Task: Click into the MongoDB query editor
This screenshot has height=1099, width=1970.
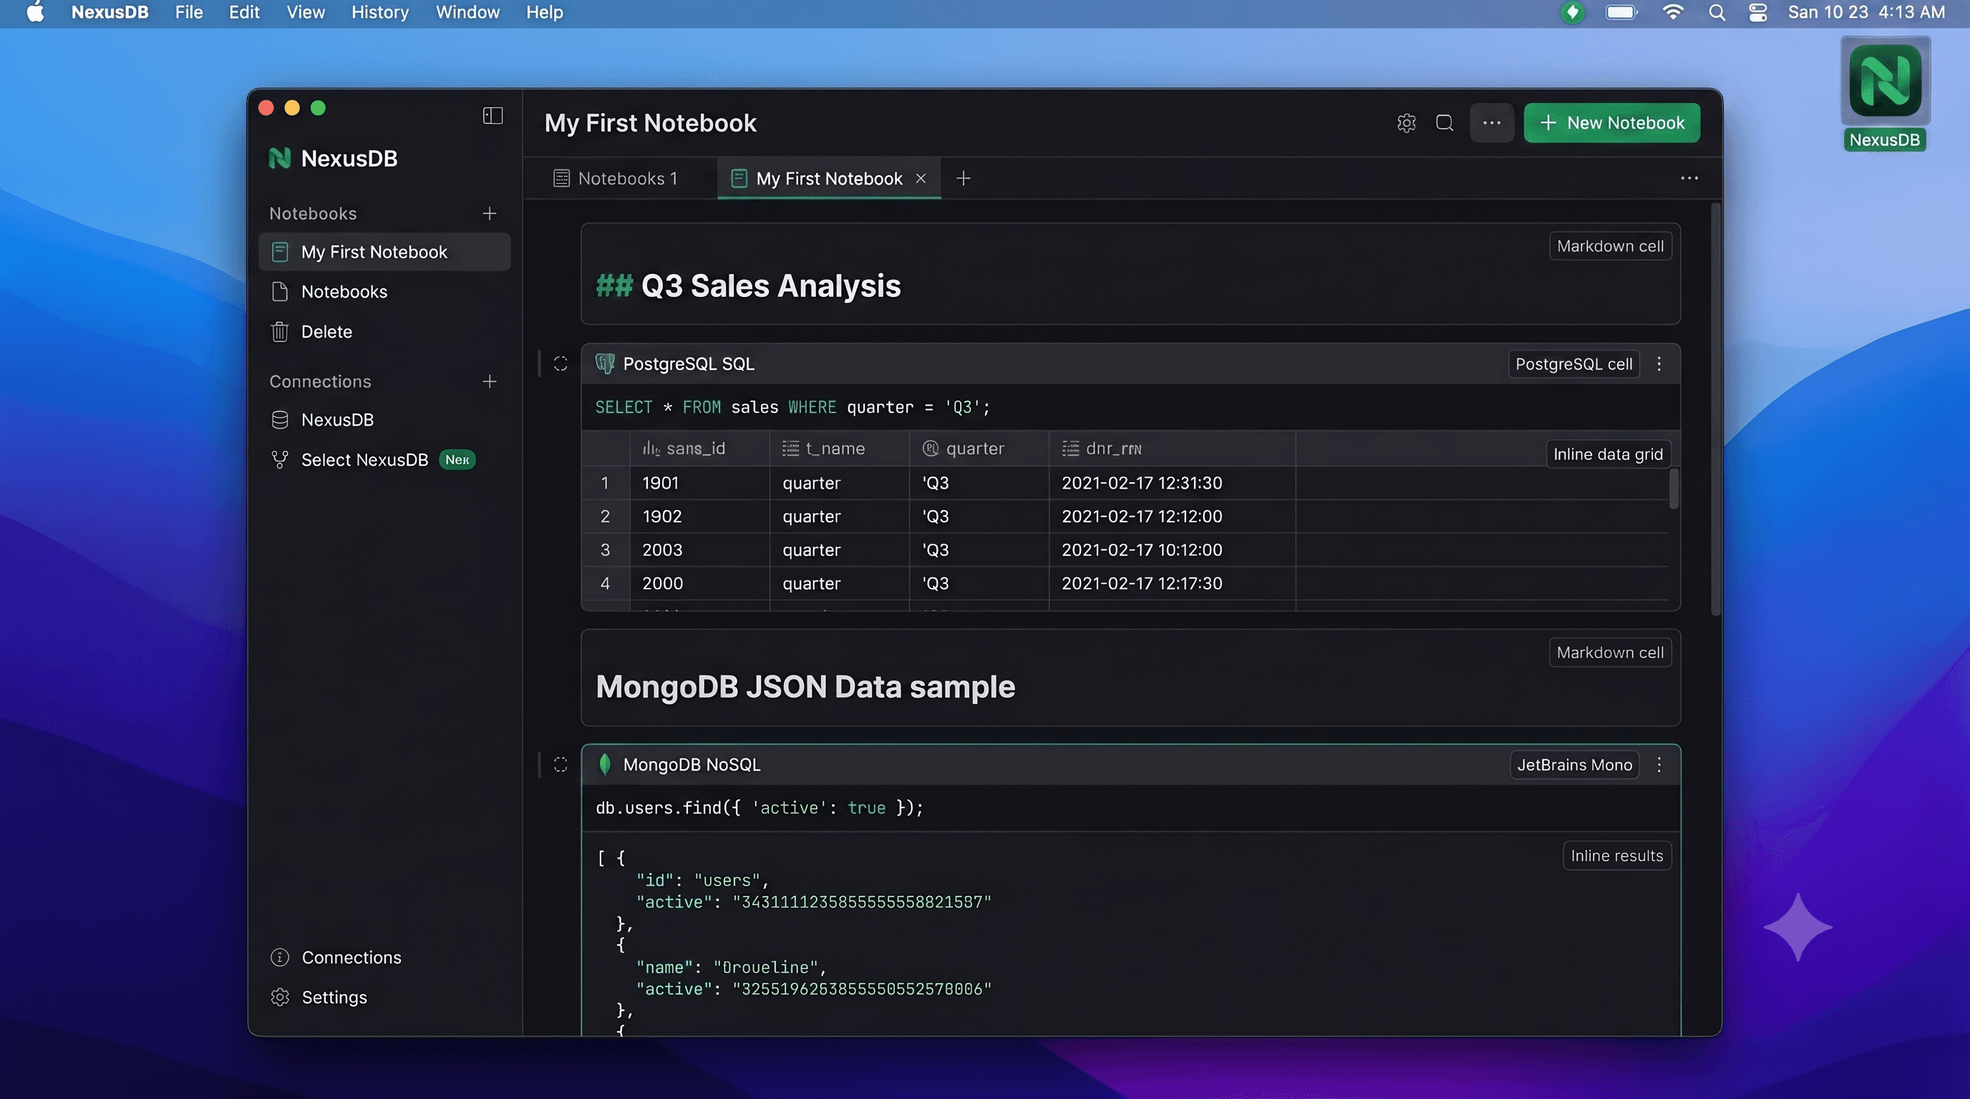Action: [x=1130, y=808]
